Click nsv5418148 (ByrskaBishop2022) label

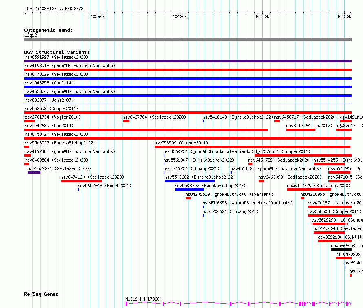238,117
